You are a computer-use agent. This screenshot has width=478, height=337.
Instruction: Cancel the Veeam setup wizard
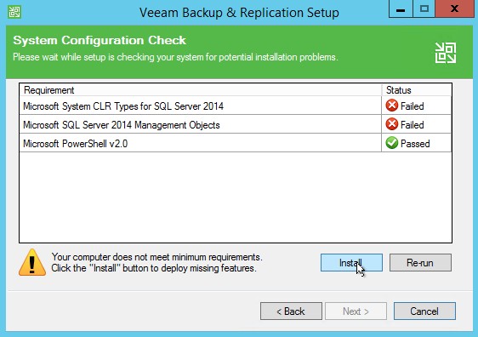point(424,311)
